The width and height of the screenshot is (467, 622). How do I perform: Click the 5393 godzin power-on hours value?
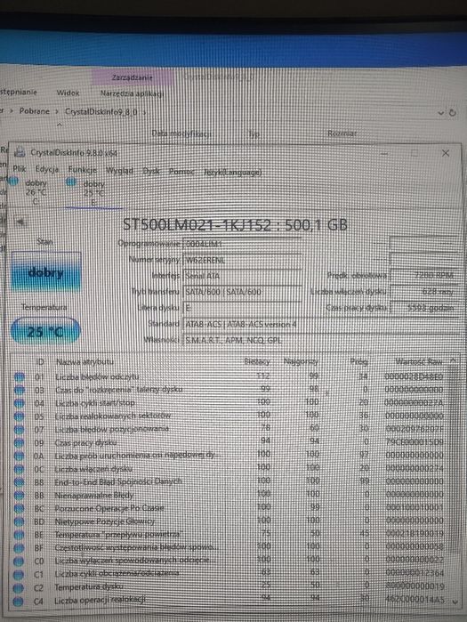[x=425, y=307]
